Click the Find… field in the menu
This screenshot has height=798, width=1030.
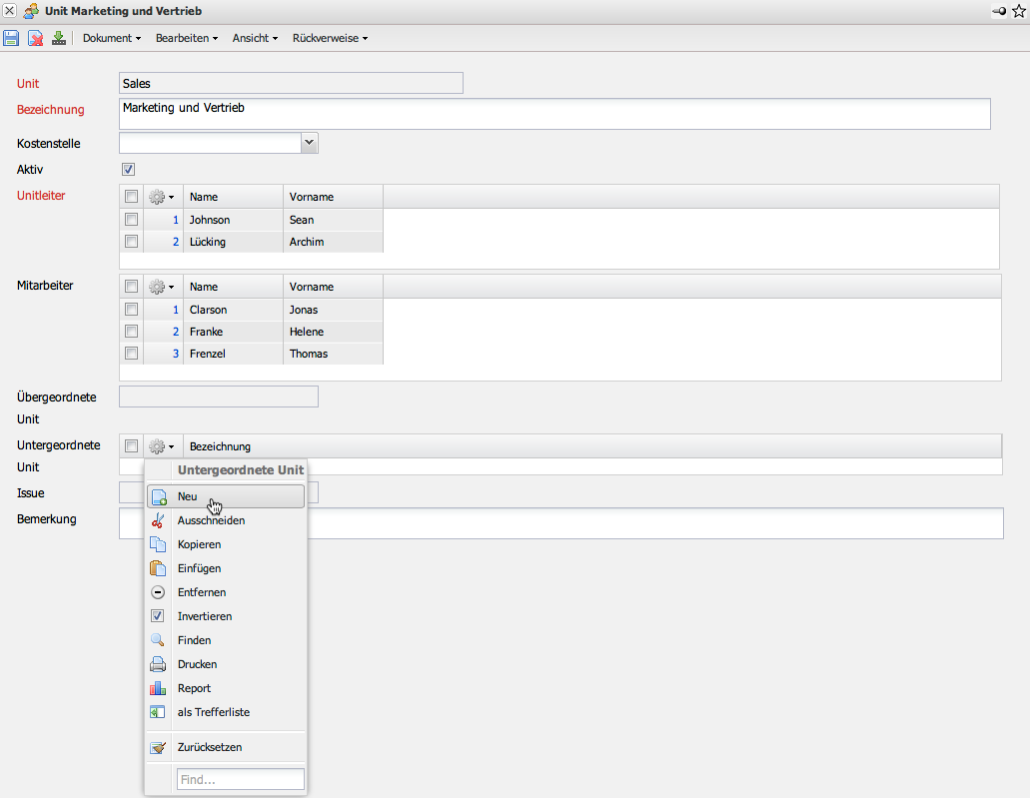click(x=240, y=779)
